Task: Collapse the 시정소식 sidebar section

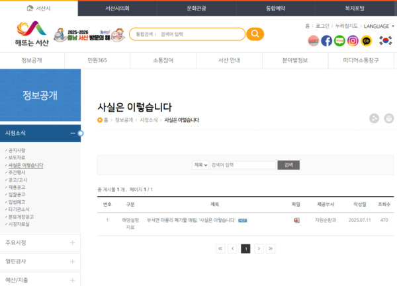Action: point(73,133)
